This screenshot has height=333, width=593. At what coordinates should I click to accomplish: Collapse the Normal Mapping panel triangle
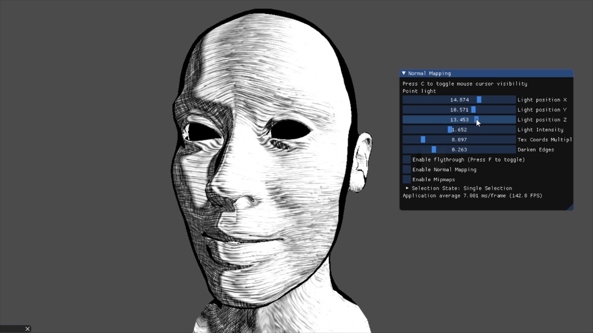coord(404,73)
